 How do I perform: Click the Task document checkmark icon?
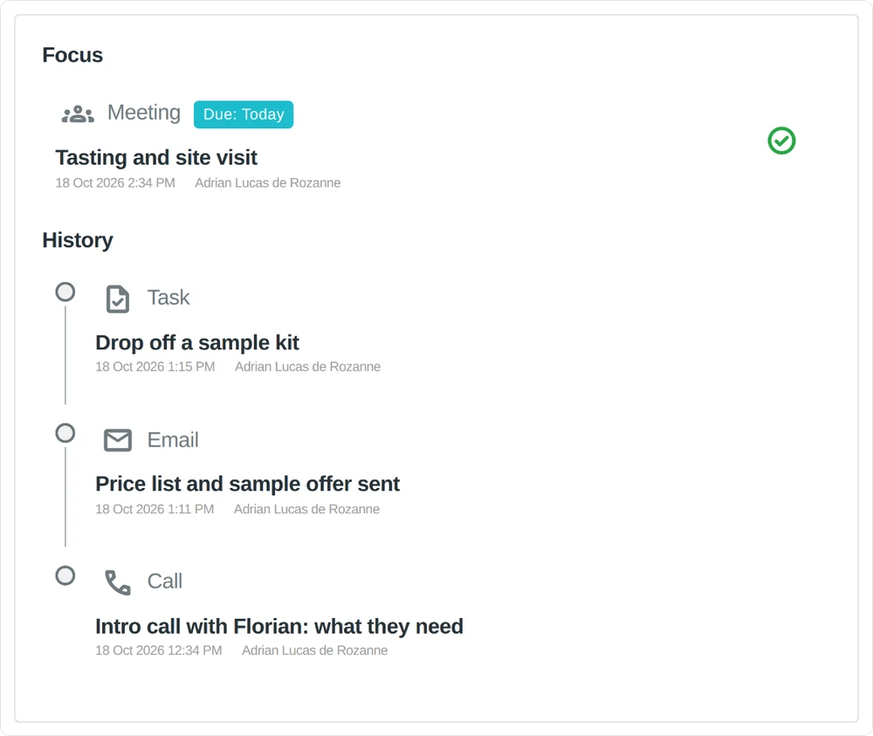118,299
